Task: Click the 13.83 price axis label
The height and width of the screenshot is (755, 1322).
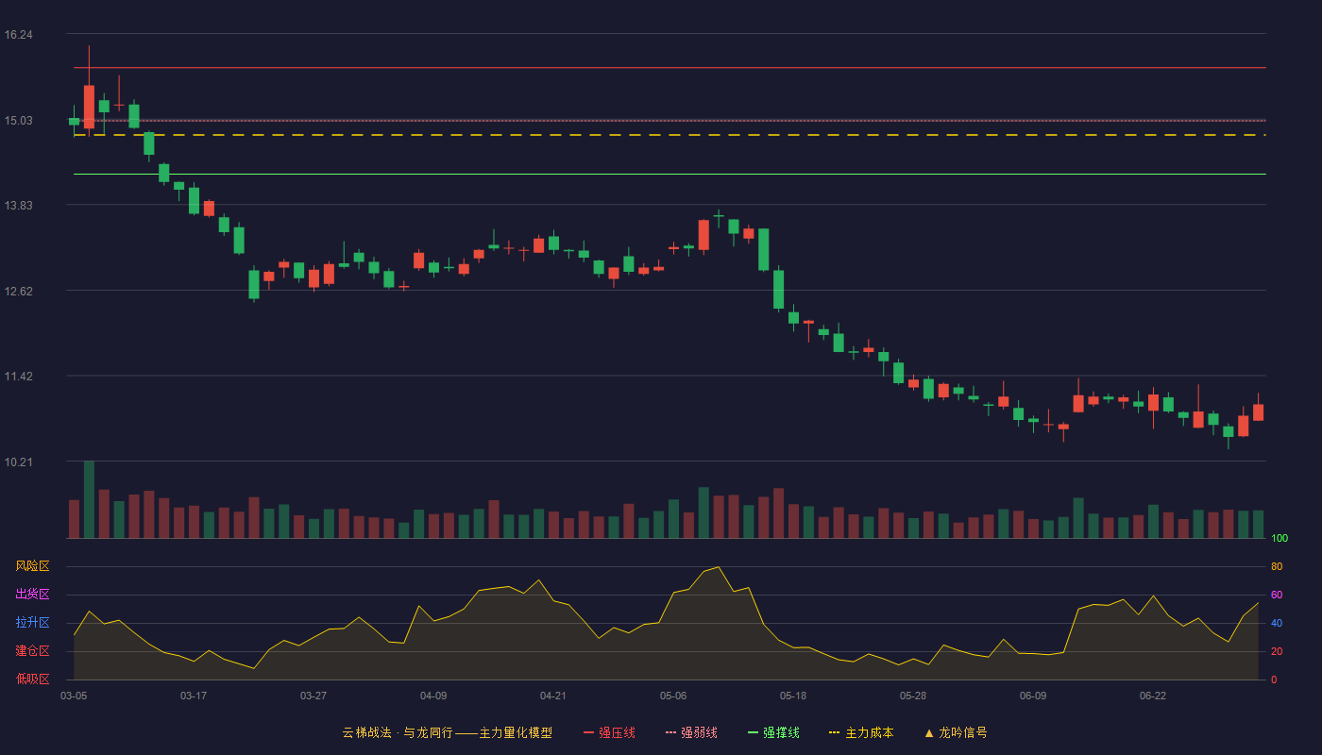Action: click(18, 206)
